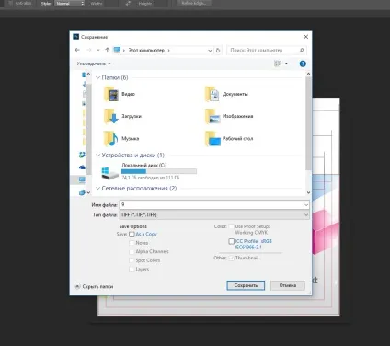Enable the ICC Profile checkbox
This screenshot has width=390, height=346.
pos(232,241)
